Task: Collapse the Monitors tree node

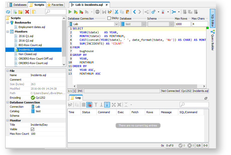Action: point(8,32)
